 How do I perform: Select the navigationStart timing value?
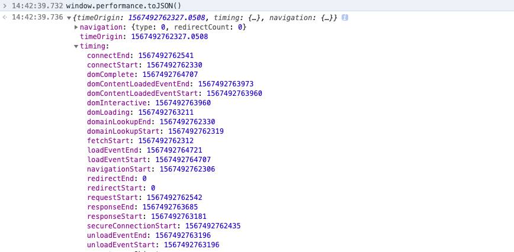tap(187, 169)
